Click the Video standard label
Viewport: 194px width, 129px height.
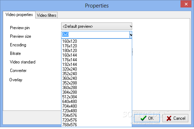[23, 62]
